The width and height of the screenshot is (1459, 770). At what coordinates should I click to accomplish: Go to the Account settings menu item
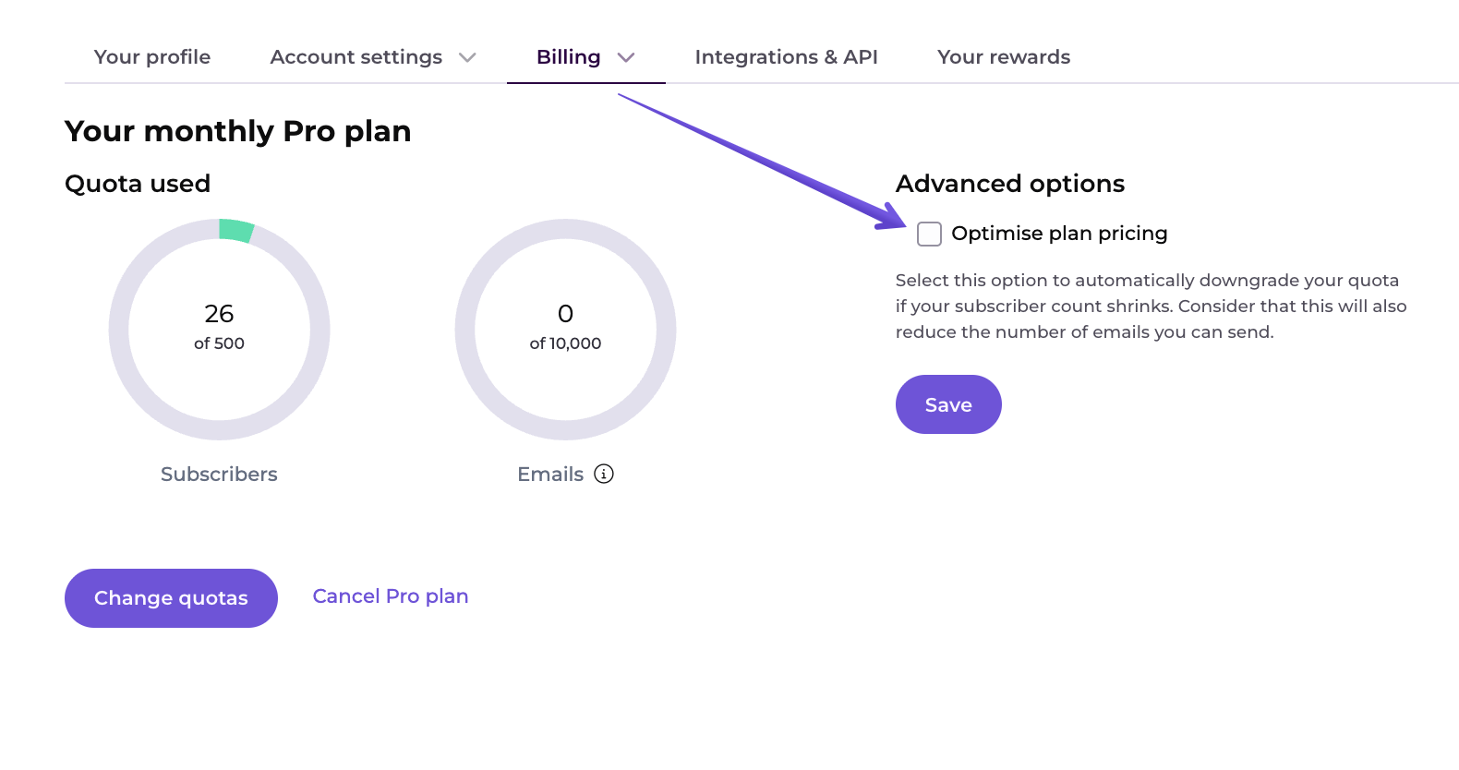(356, 57)
